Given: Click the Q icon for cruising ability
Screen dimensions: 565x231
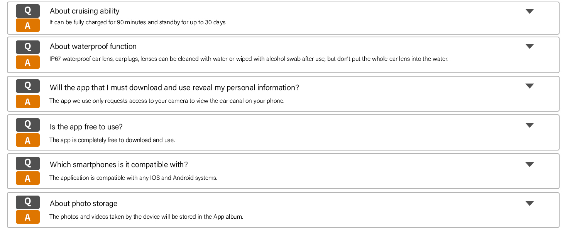Looking at the screenshot, I should (x=27, y=11).
